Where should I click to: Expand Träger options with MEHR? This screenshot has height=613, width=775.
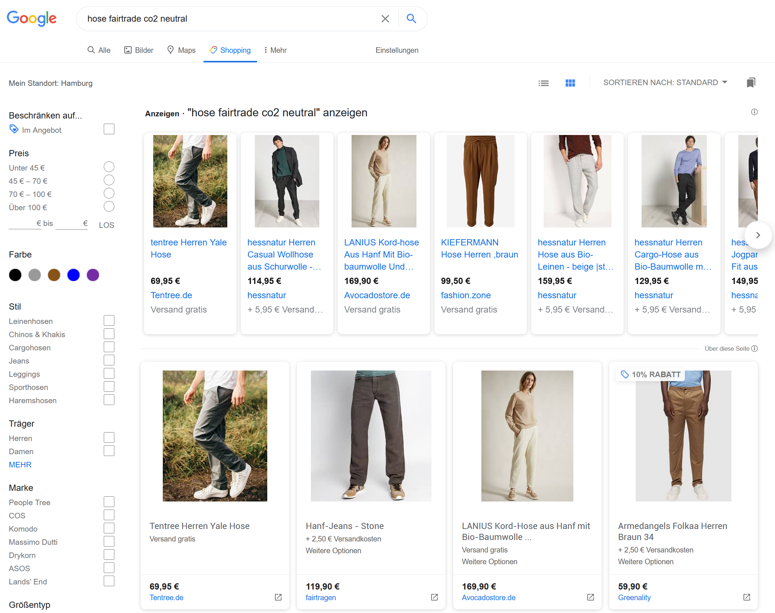click(x=20, y=465)
